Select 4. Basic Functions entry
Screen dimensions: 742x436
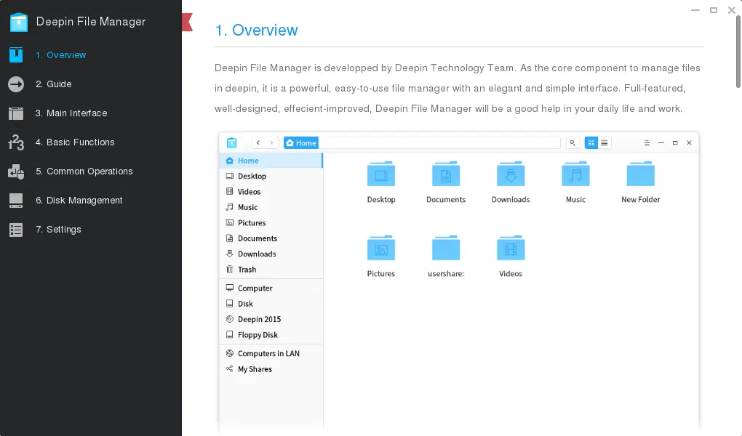tap(75, 142)
